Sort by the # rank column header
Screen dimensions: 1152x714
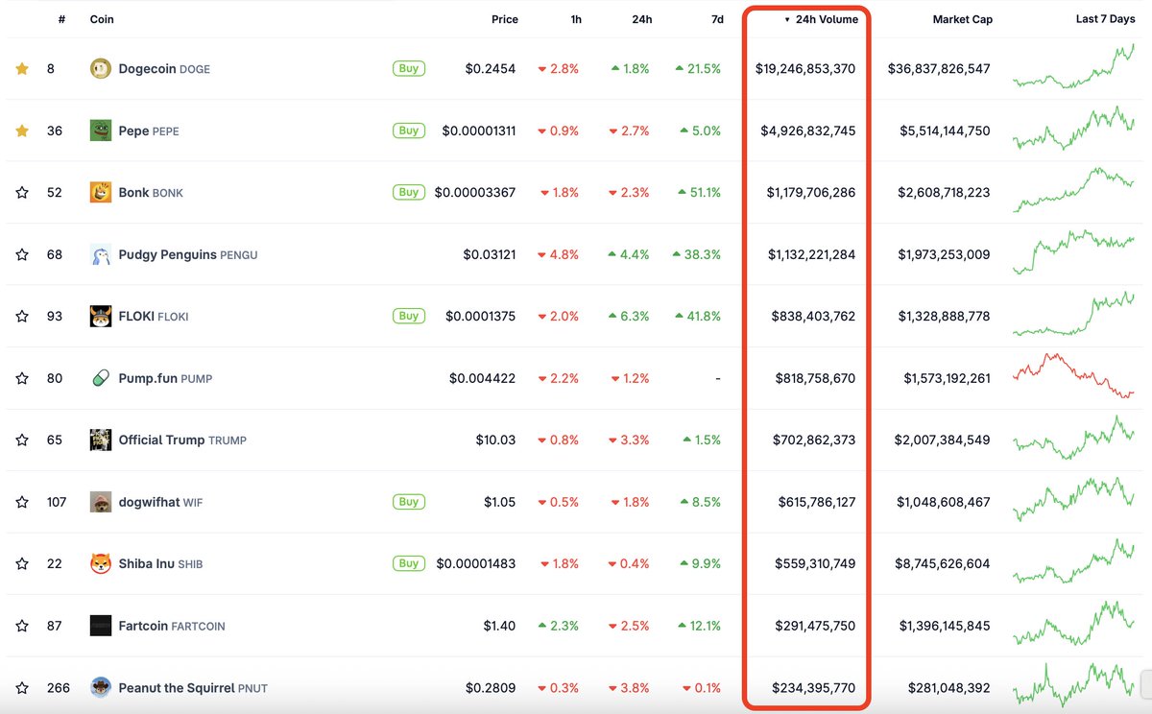[61, 19]
